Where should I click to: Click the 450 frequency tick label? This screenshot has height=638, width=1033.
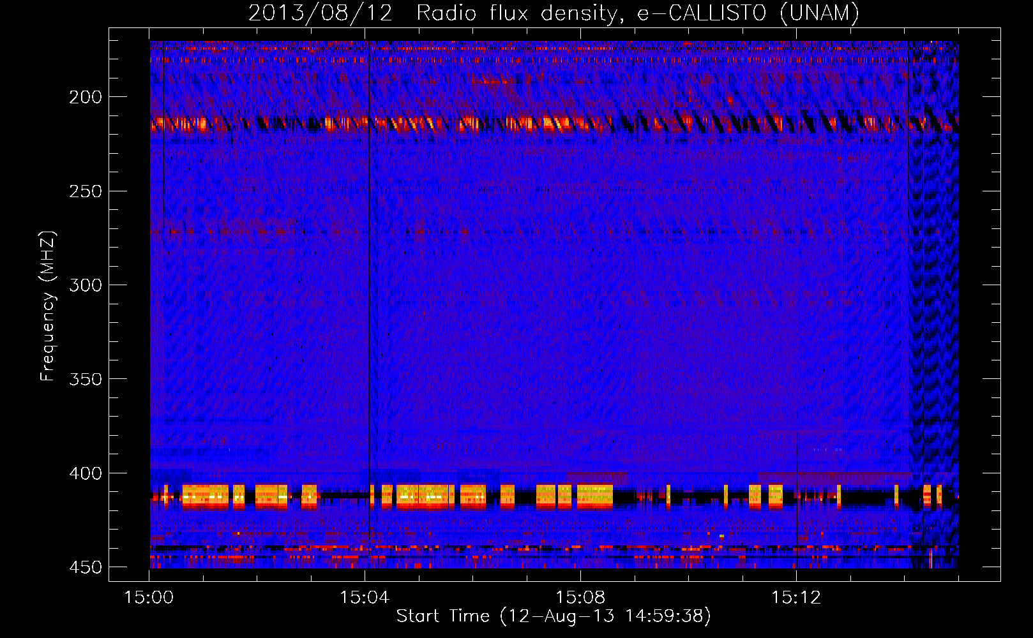pyautogui.click(x=86, y=567)
